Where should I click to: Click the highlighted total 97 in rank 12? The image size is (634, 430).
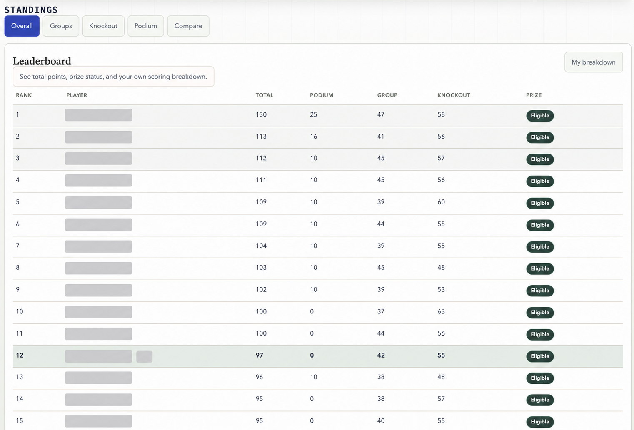[260, 355]
